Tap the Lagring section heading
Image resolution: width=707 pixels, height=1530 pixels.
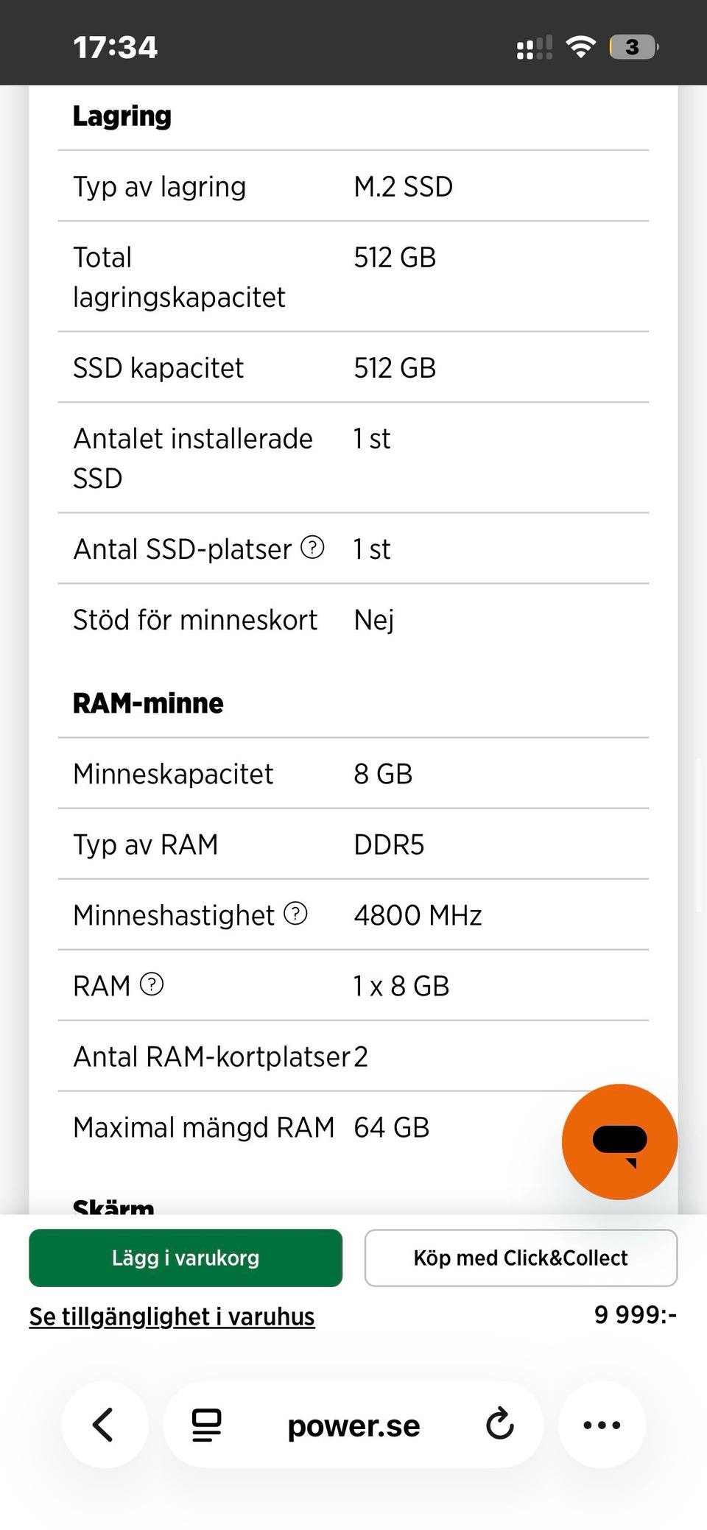point(122,116)
